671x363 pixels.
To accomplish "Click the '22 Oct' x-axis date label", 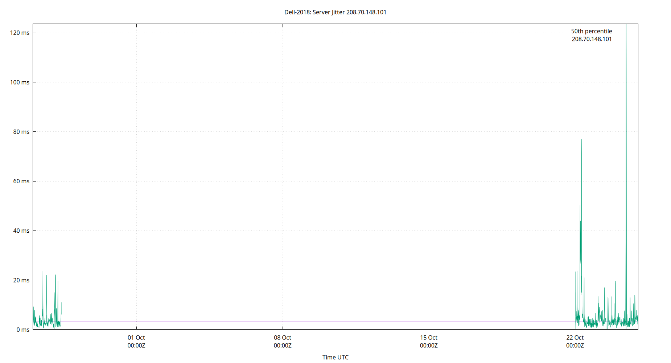I will [x=575, y=338].
